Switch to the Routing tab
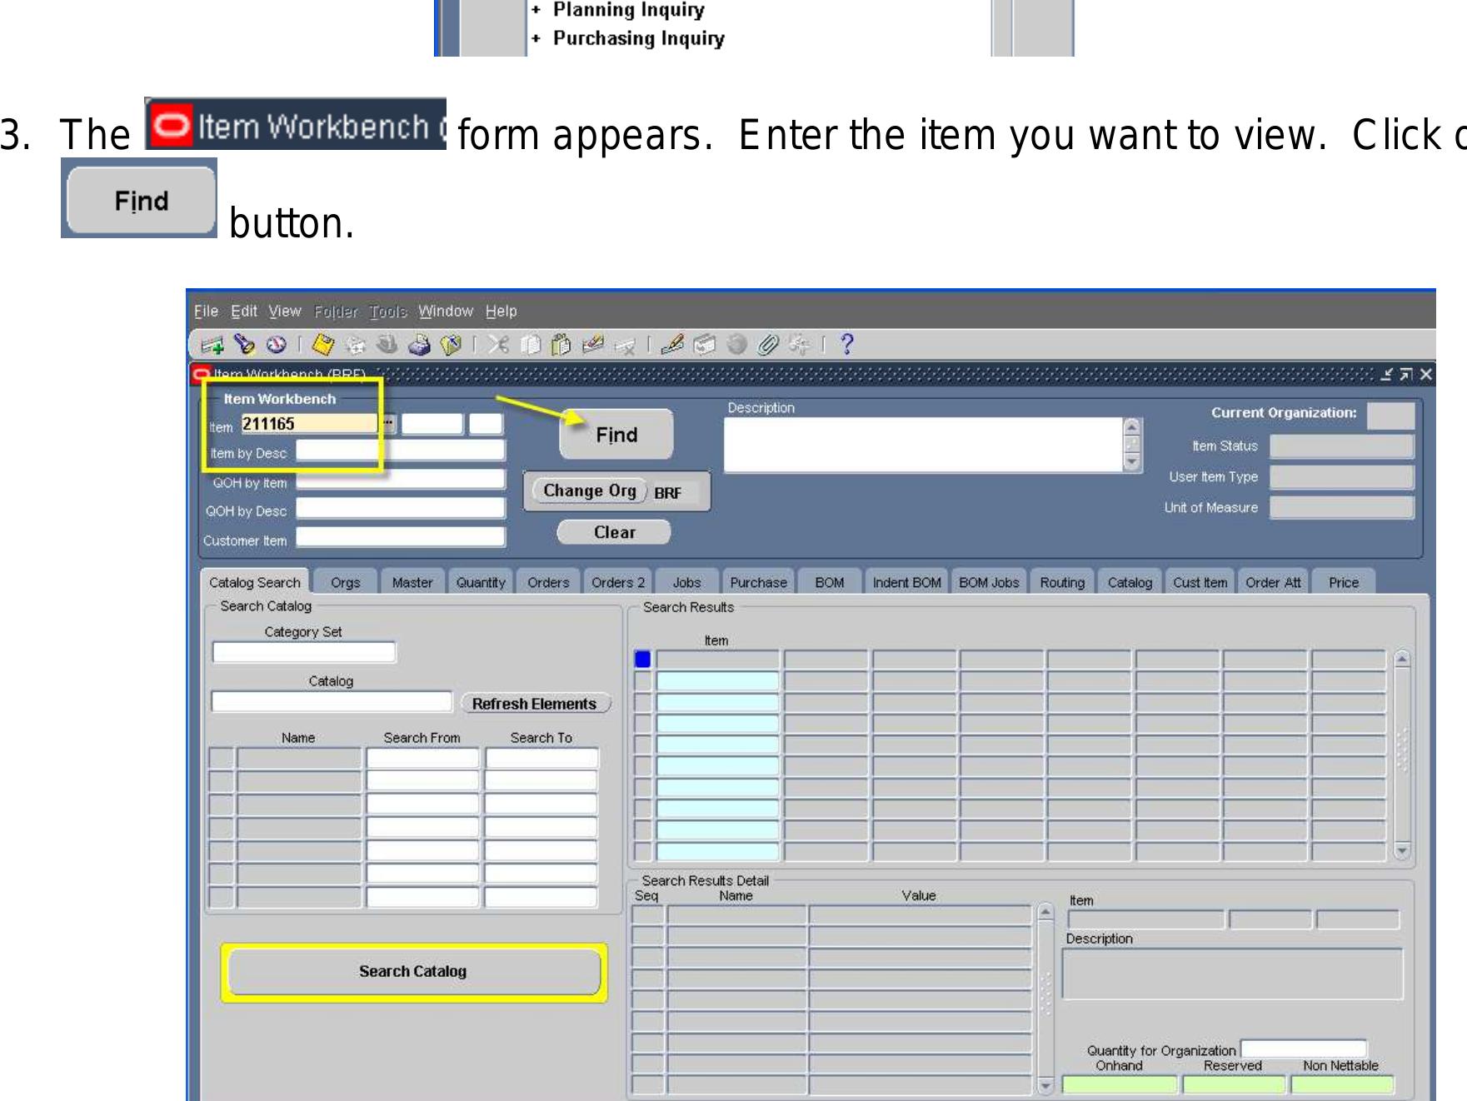The height and width of the screenshot is (1101, 1467). point(1062,582)
